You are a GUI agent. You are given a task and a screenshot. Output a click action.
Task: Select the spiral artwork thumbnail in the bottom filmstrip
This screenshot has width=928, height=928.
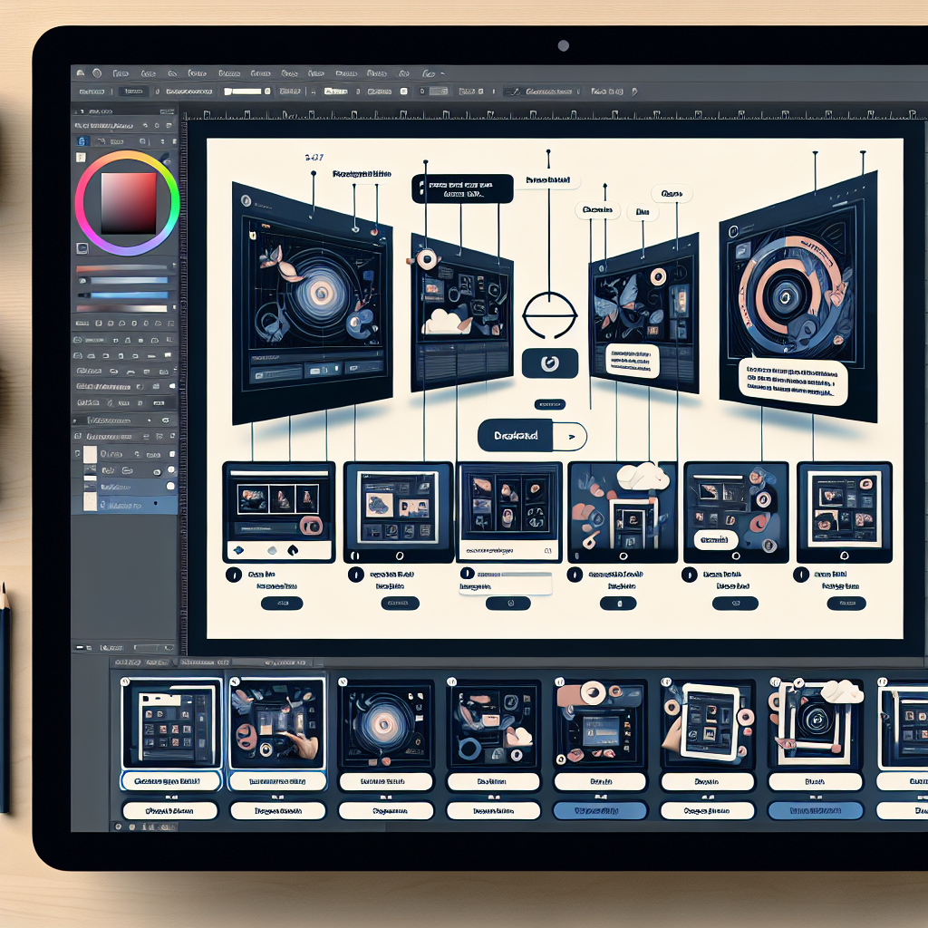385,723
